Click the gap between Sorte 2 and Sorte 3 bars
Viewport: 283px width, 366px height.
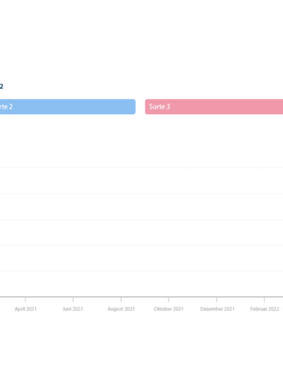(140, 106)
